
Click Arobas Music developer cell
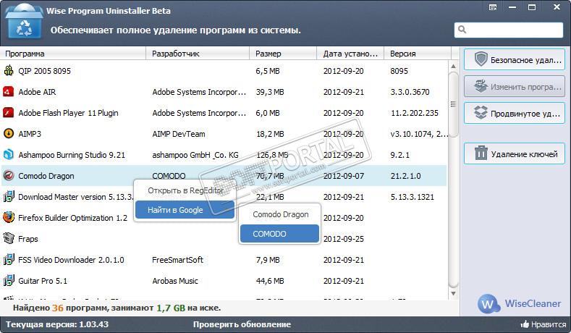(x=175, y=281)
